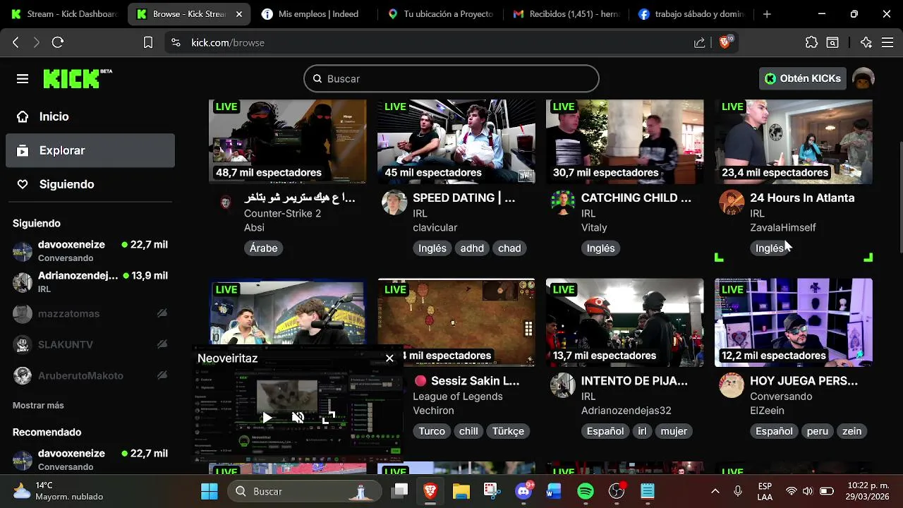Expand following list with Mostrar más

(x=38, y=406)
